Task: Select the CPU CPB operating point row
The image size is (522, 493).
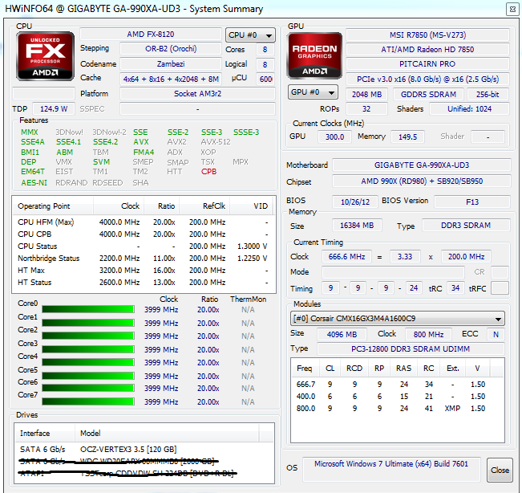Action: [144, 234]
